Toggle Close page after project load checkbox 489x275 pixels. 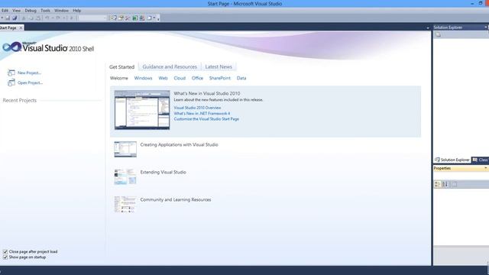5,251
